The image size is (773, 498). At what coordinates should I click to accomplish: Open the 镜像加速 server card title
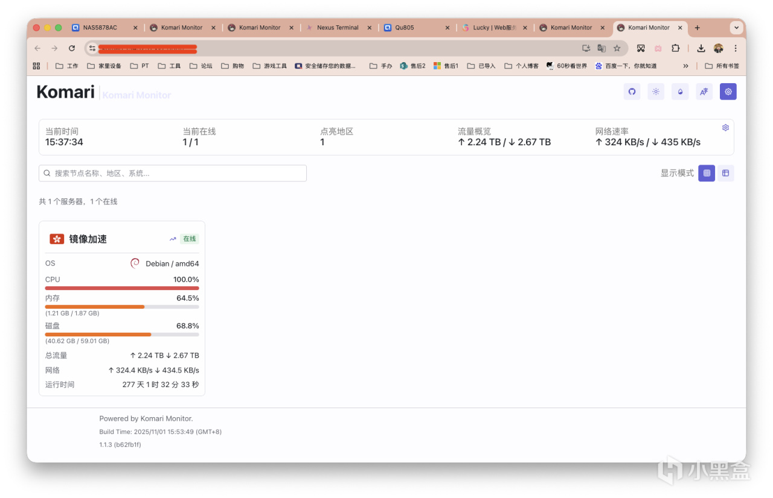tap(88, 239)
